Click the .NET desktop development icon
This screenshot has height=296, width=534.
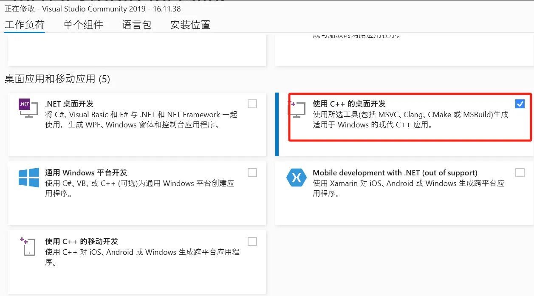point(29,108)
